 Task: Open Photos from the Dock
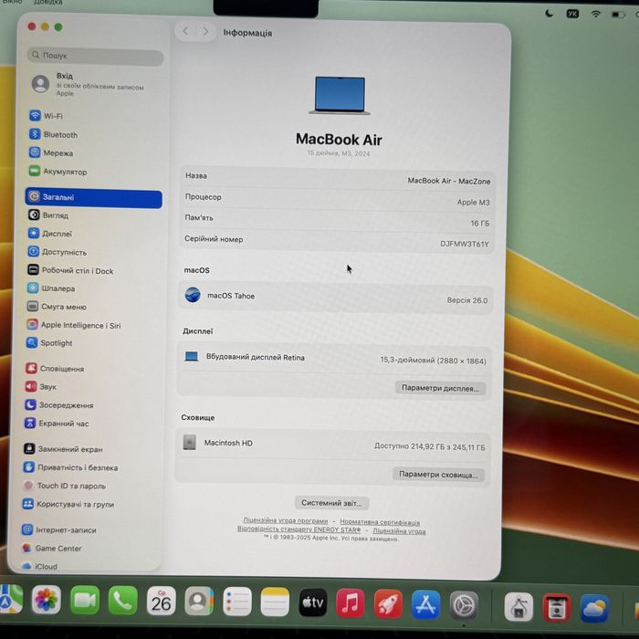pos(47,600)
